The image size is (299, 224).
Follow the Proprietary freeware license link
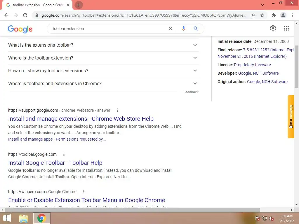coord(252,65)
